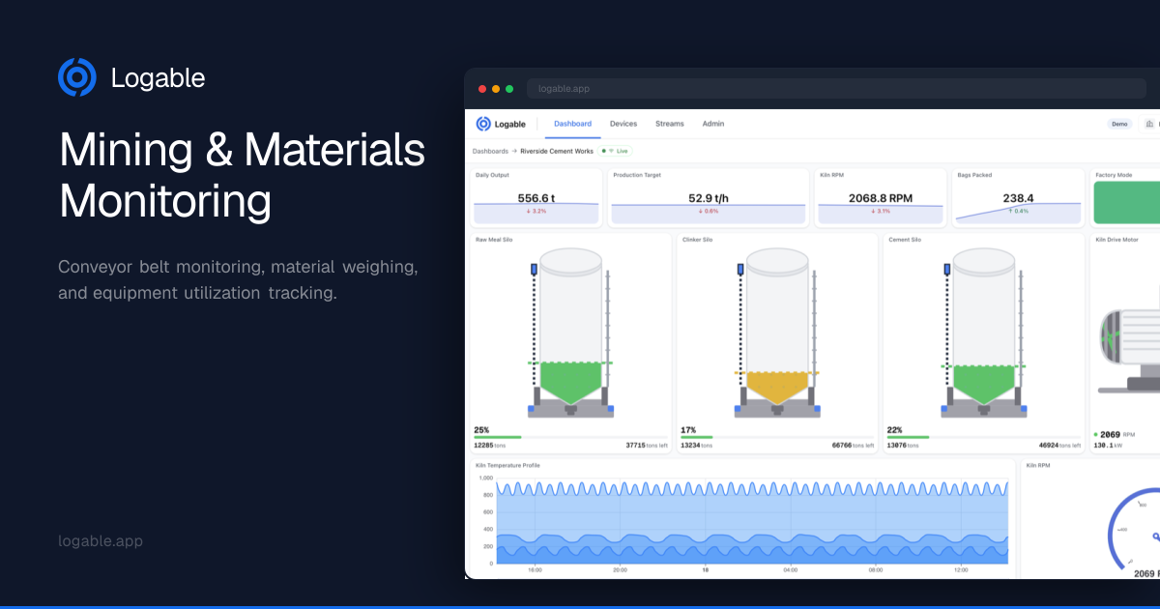Click the '12285 tons' value
The width and height of the screenshot is (1160, 609).
tap(490, 446)
